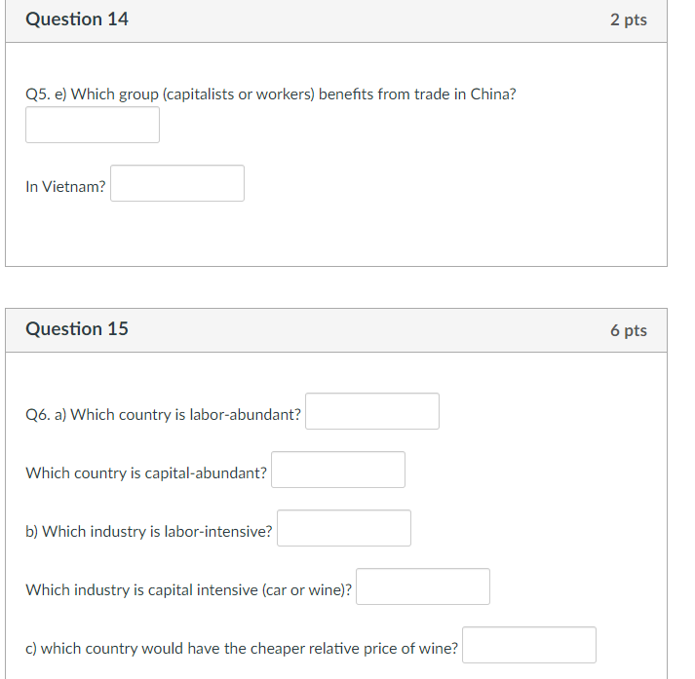Screen dimensions: 695x679
Task: Click the '(capitalists or workers)' text
Action: (239, 94)
